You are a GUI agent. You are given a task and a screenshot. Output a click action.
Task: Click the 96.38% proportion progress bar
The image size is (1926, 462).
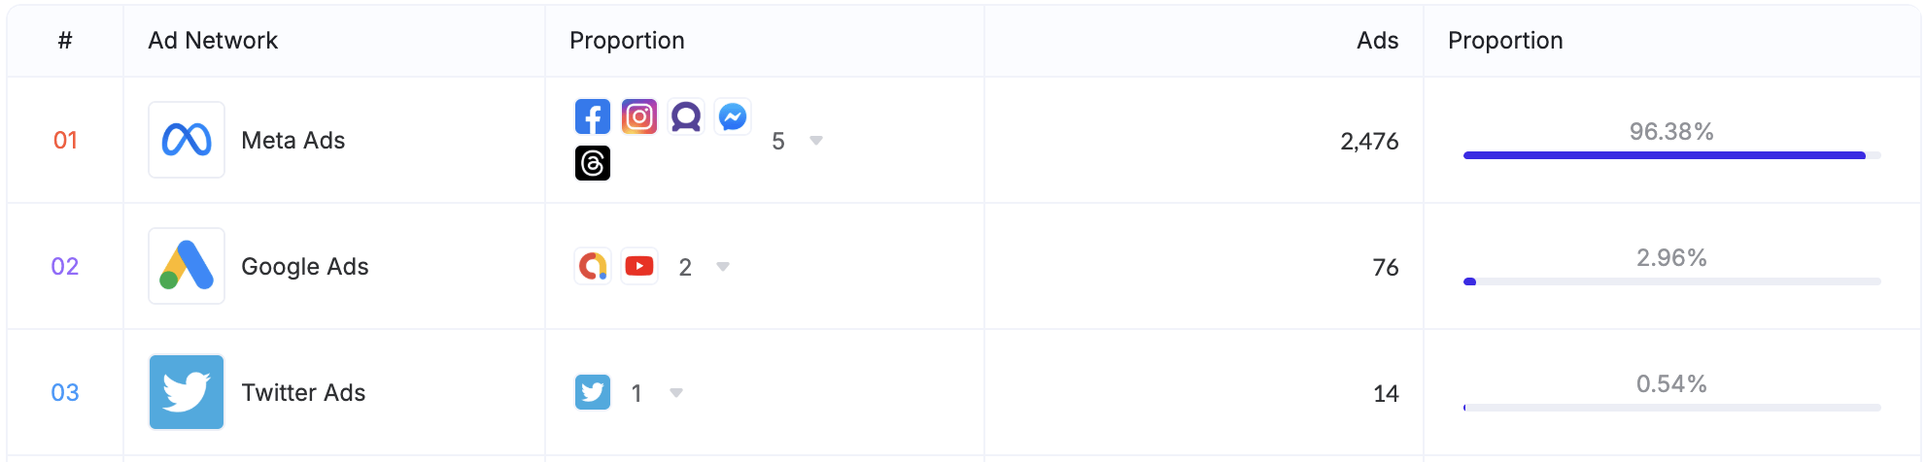tap(1672, 155)
